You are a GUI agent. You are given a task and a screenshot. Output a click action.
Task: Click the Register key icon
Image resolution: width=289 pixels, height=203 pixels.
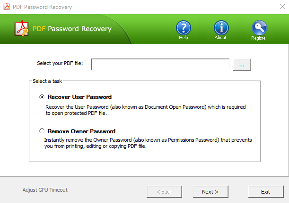[259, 27]
